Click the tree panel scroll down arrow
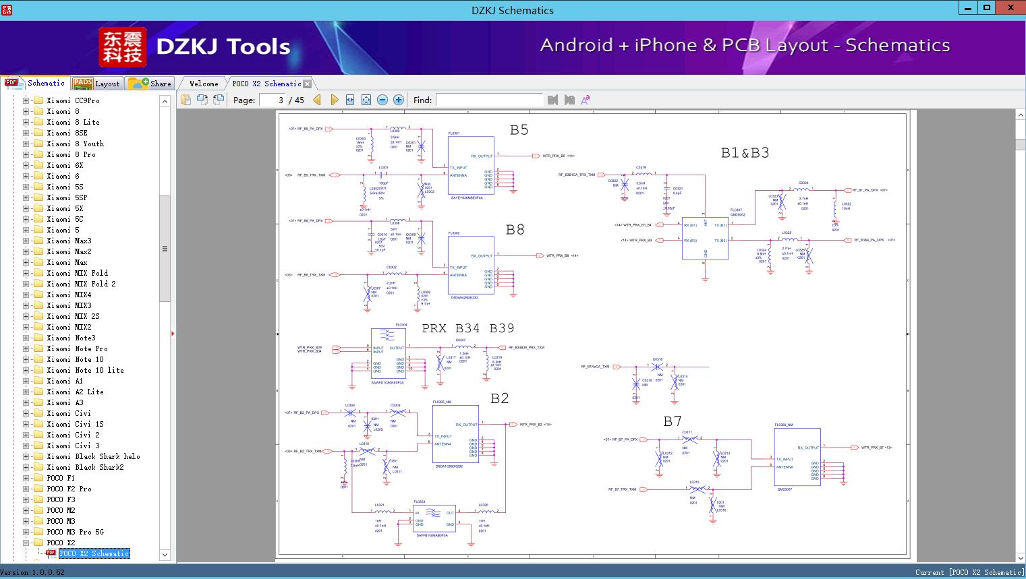Image resolution: width=1026 pixels, height=579 pixels. [165, 555]
